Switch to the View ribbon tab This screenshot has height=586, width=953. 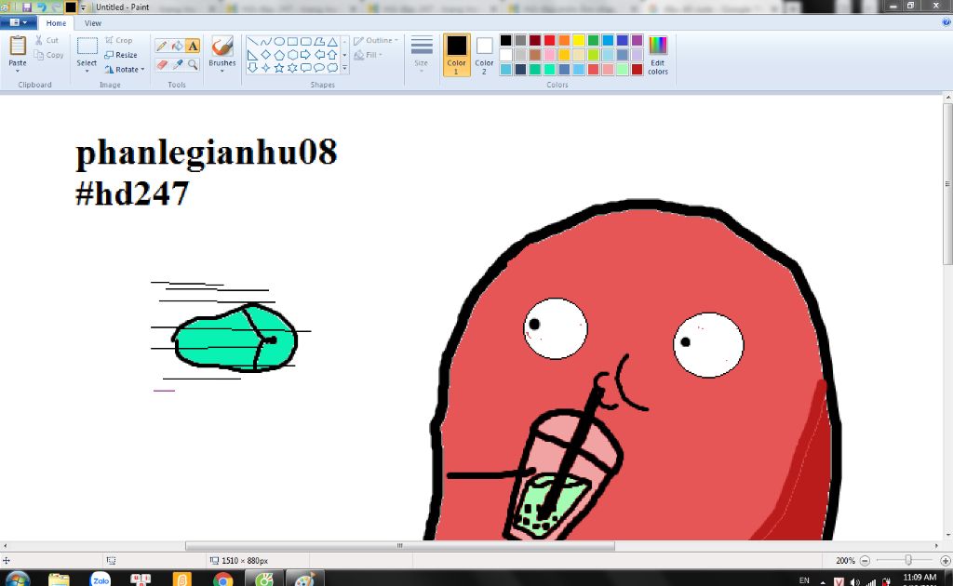click(93, 23)
